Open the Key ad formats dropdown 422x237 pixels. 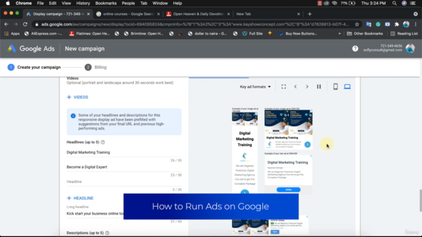pos(255,86)
